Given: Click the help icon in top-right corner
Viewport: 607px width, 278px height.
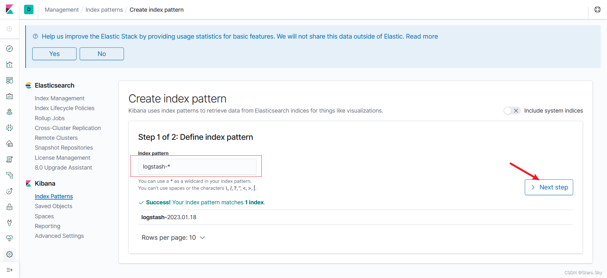Looking at the screenshot, I should (597, 9).
